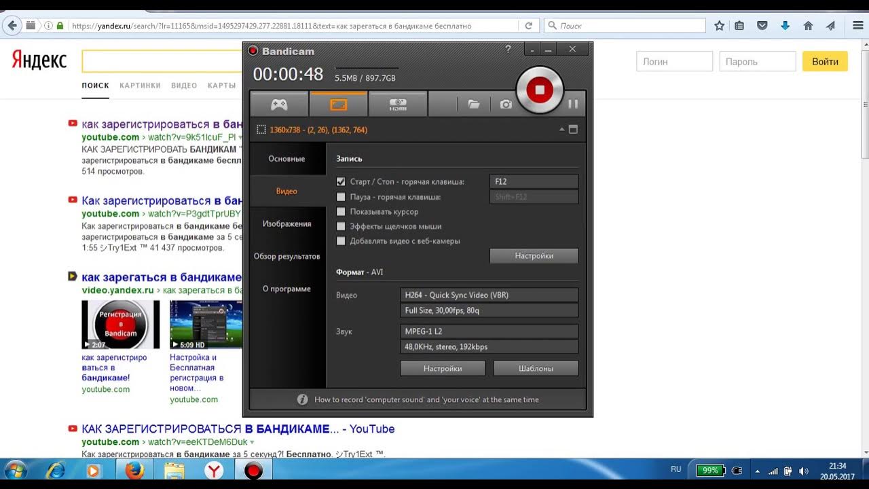Click the rectangle area selection icon
This screenshot has width=869, height=489.
pos(261,130)
